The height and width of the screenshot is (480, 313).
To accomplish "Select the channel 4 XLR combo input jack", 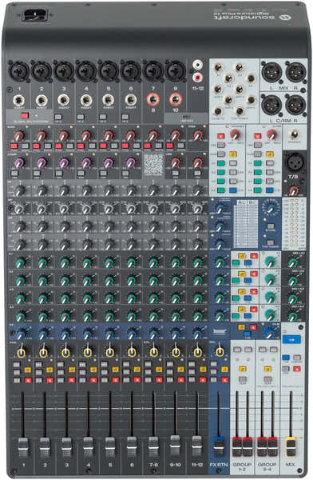I will point(86,71).
